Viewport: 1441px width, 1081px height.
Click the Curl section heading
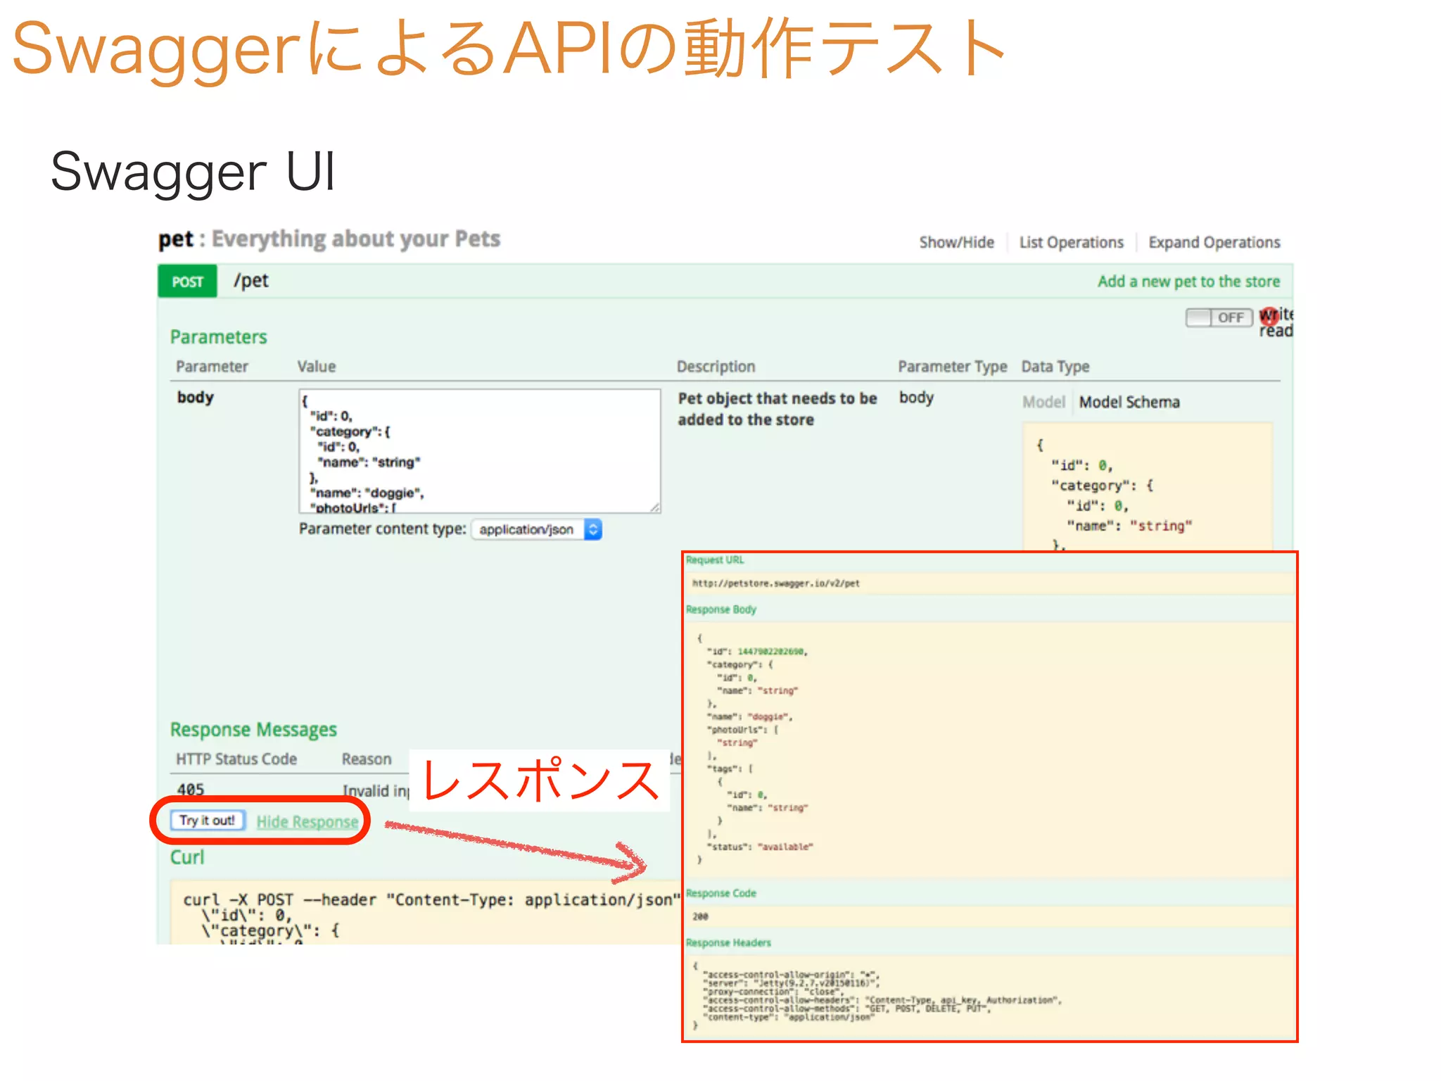(x=187, y=857)
